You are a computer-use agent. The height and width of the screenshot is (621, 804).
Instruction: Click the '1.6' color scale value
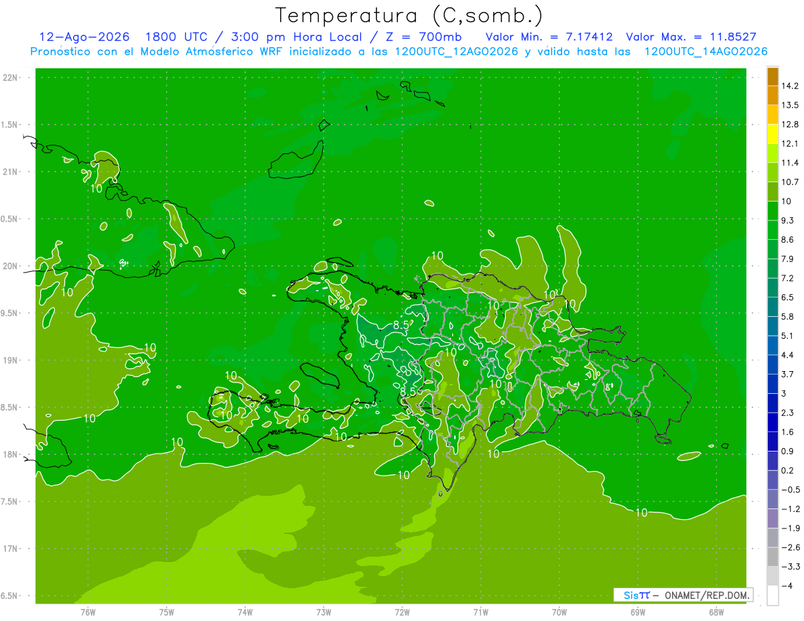[x=788, y=432]
